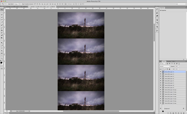
Task: Select the Frame_0018 Layer 18 layer row
Action: pyautogui.click(x=173, y=85)
